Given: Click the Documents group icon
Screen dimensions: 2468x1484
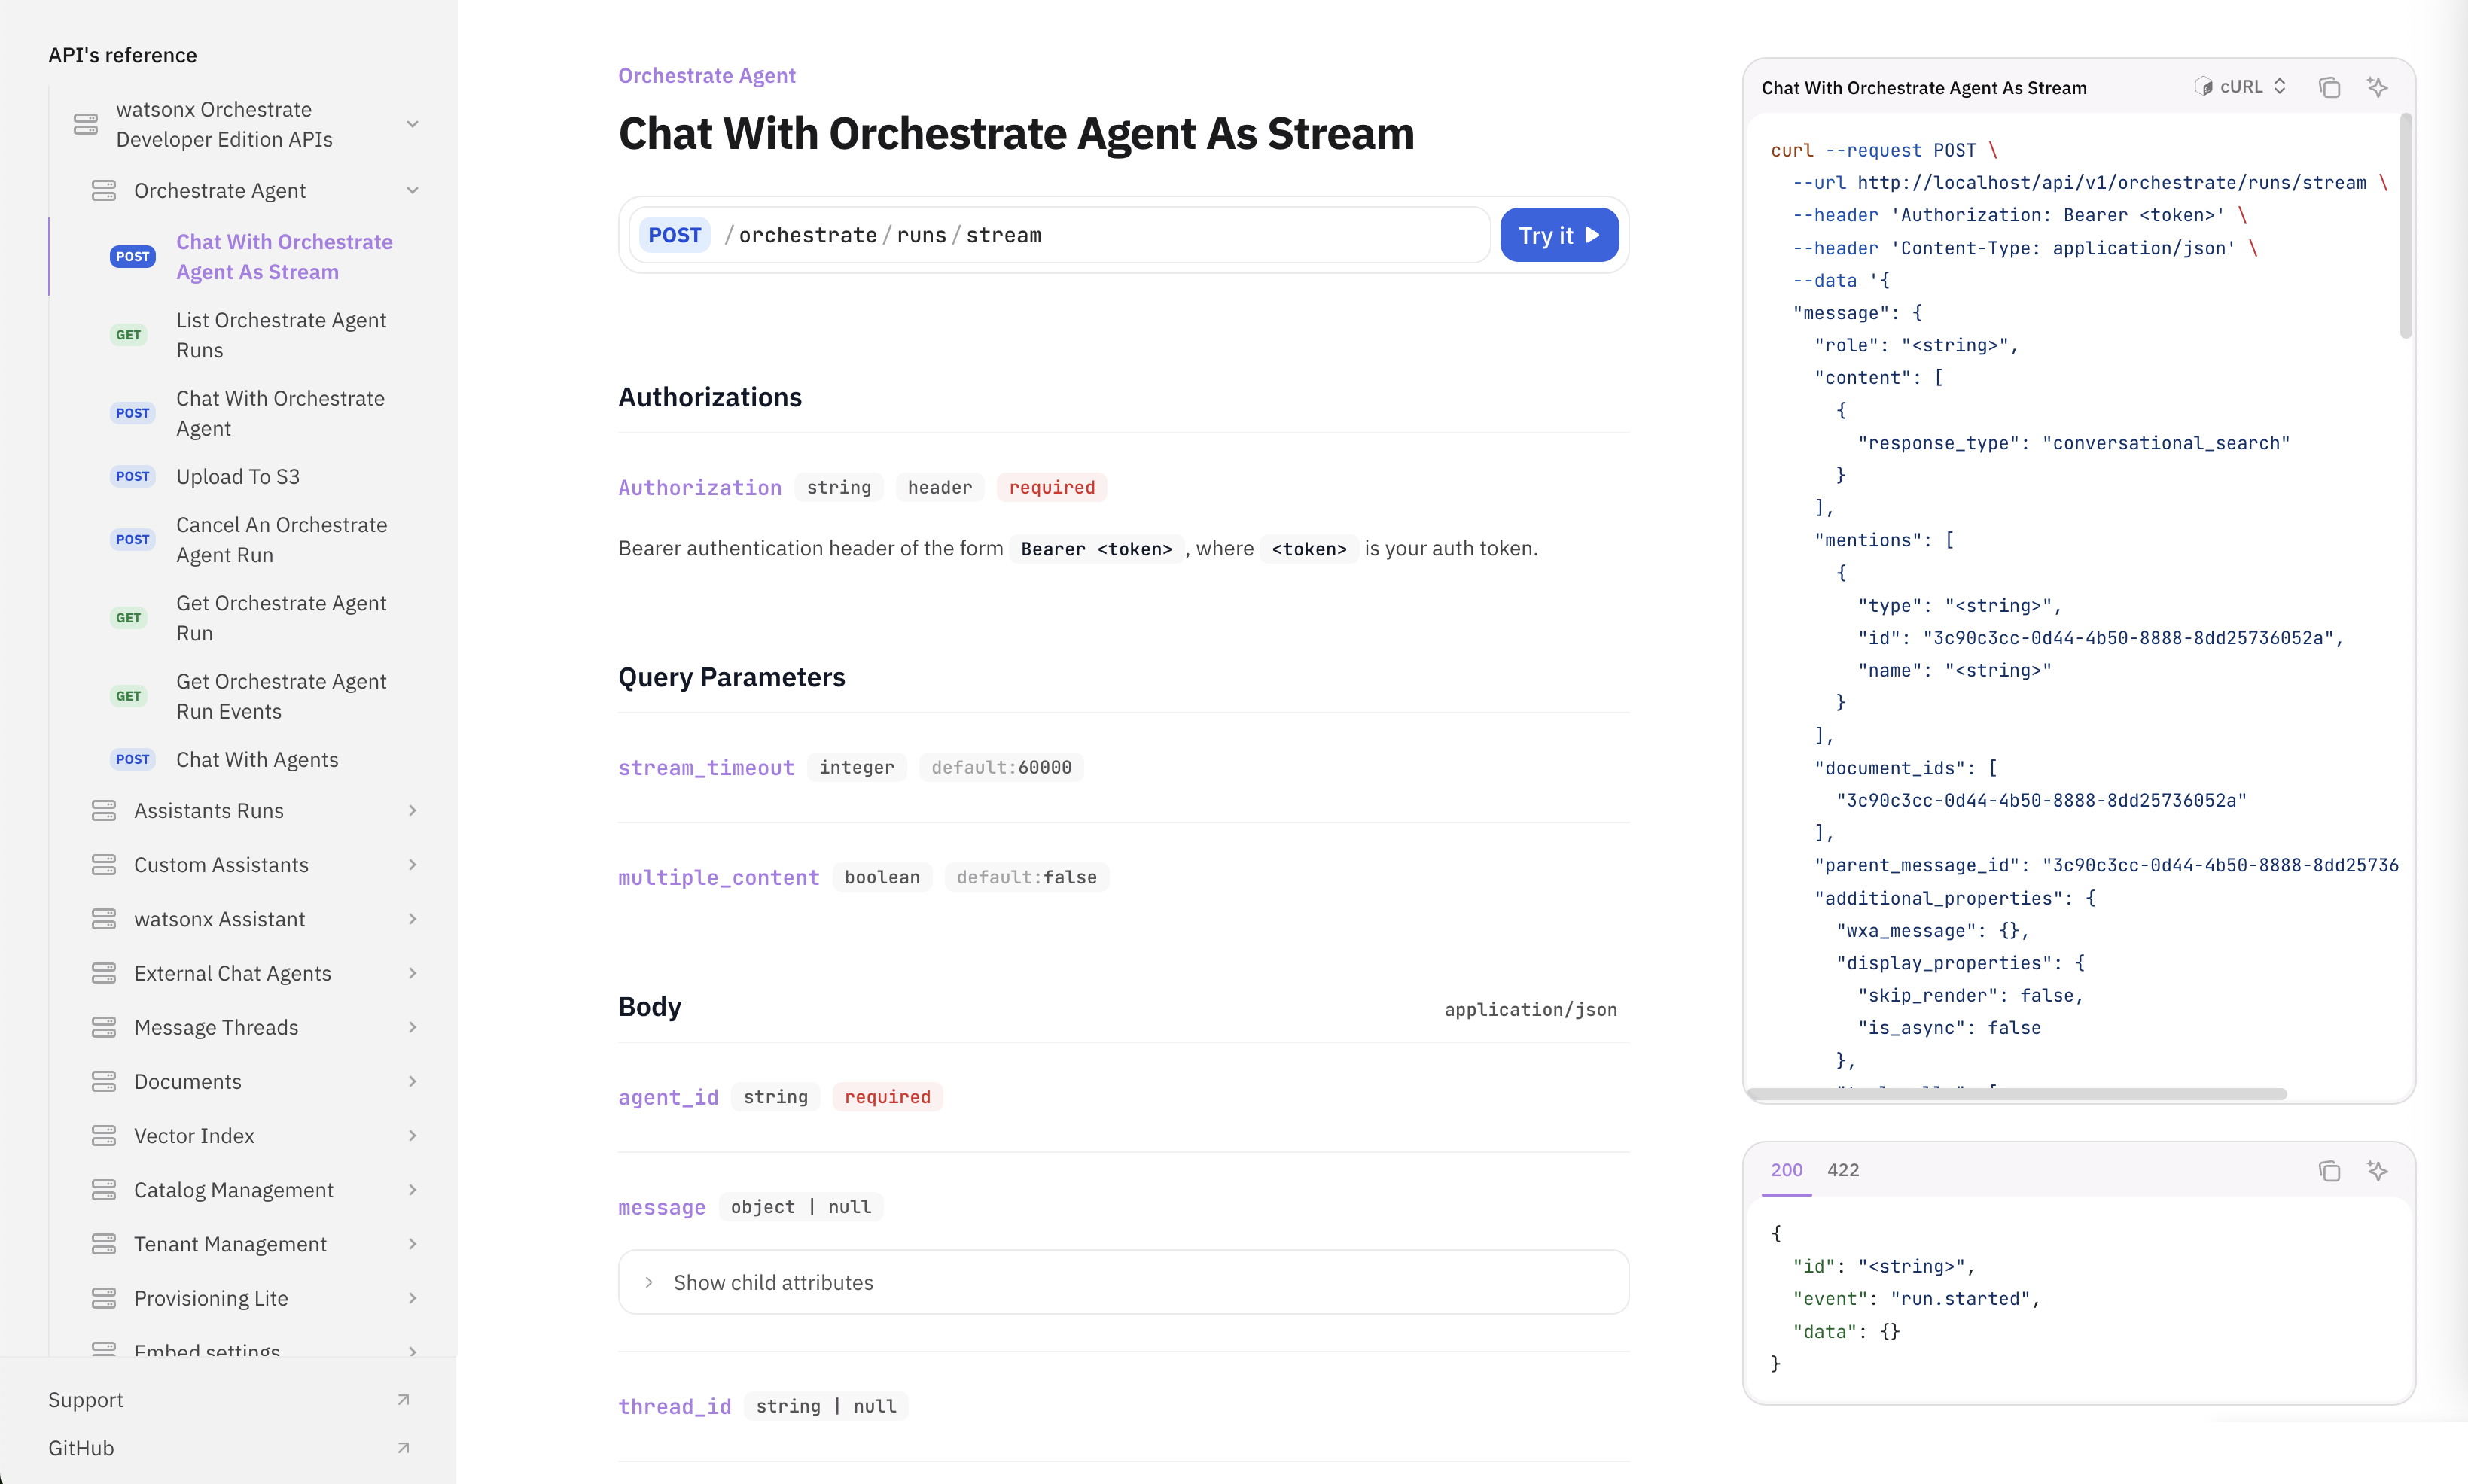Looking at the screenshot, I should pyautogui.click(x=104, y=1081).
